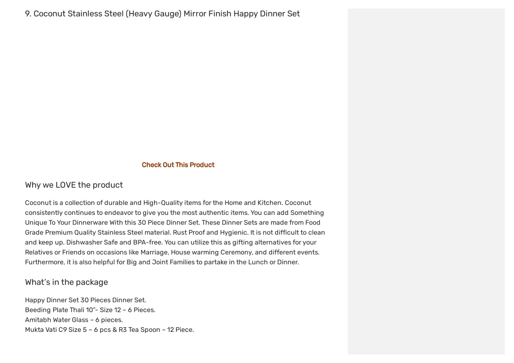The height and width of the screenshot is (363, 514).
Task: Click the words Mirror Finish in the title
Action: coord(207,14)
